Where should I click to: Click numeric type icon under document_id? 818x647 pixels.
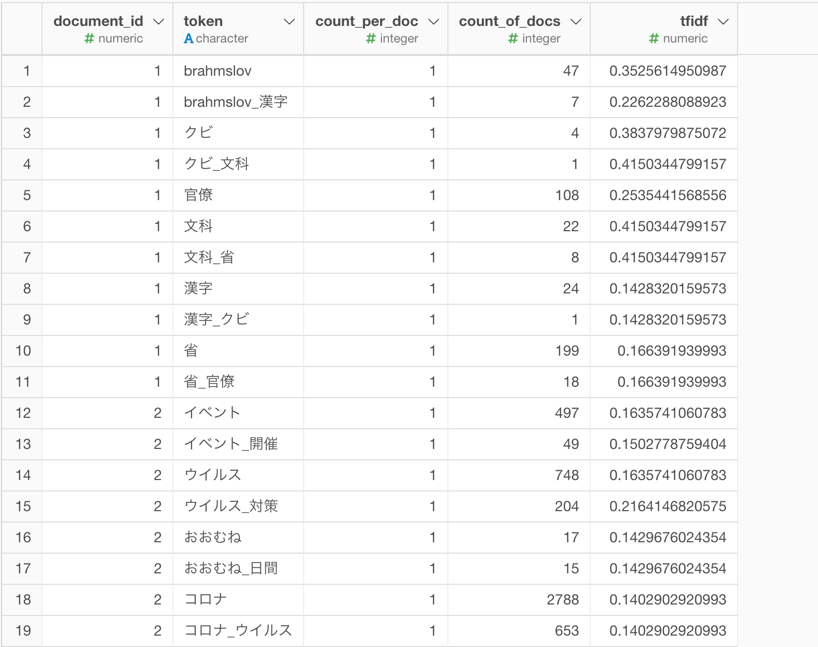[89, 38]
